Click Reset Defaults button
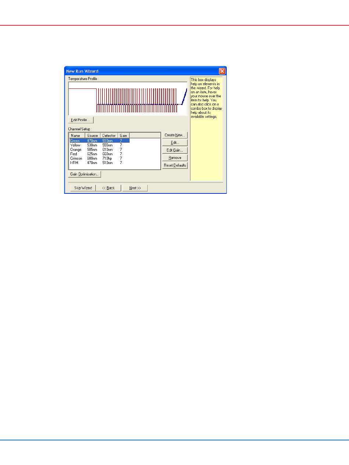The width and height of the screenshot is (349, 465). 175,166
